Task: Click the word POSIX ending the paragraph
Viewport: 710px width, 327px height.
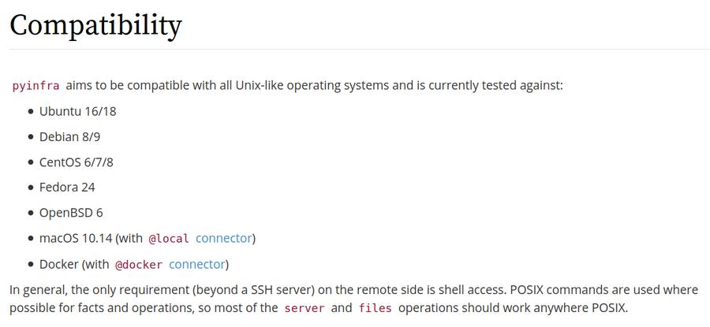Action: pos(608,308)
